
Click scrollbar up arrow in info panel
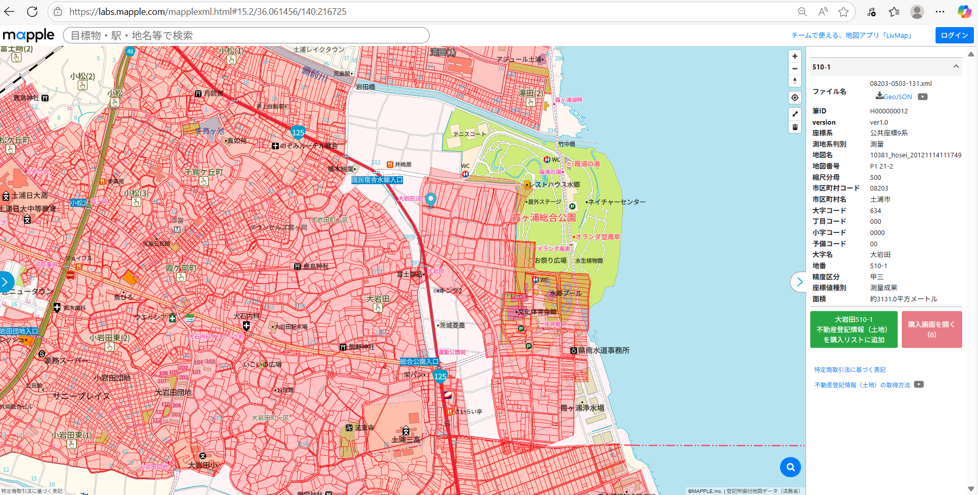tap(971, 54)
